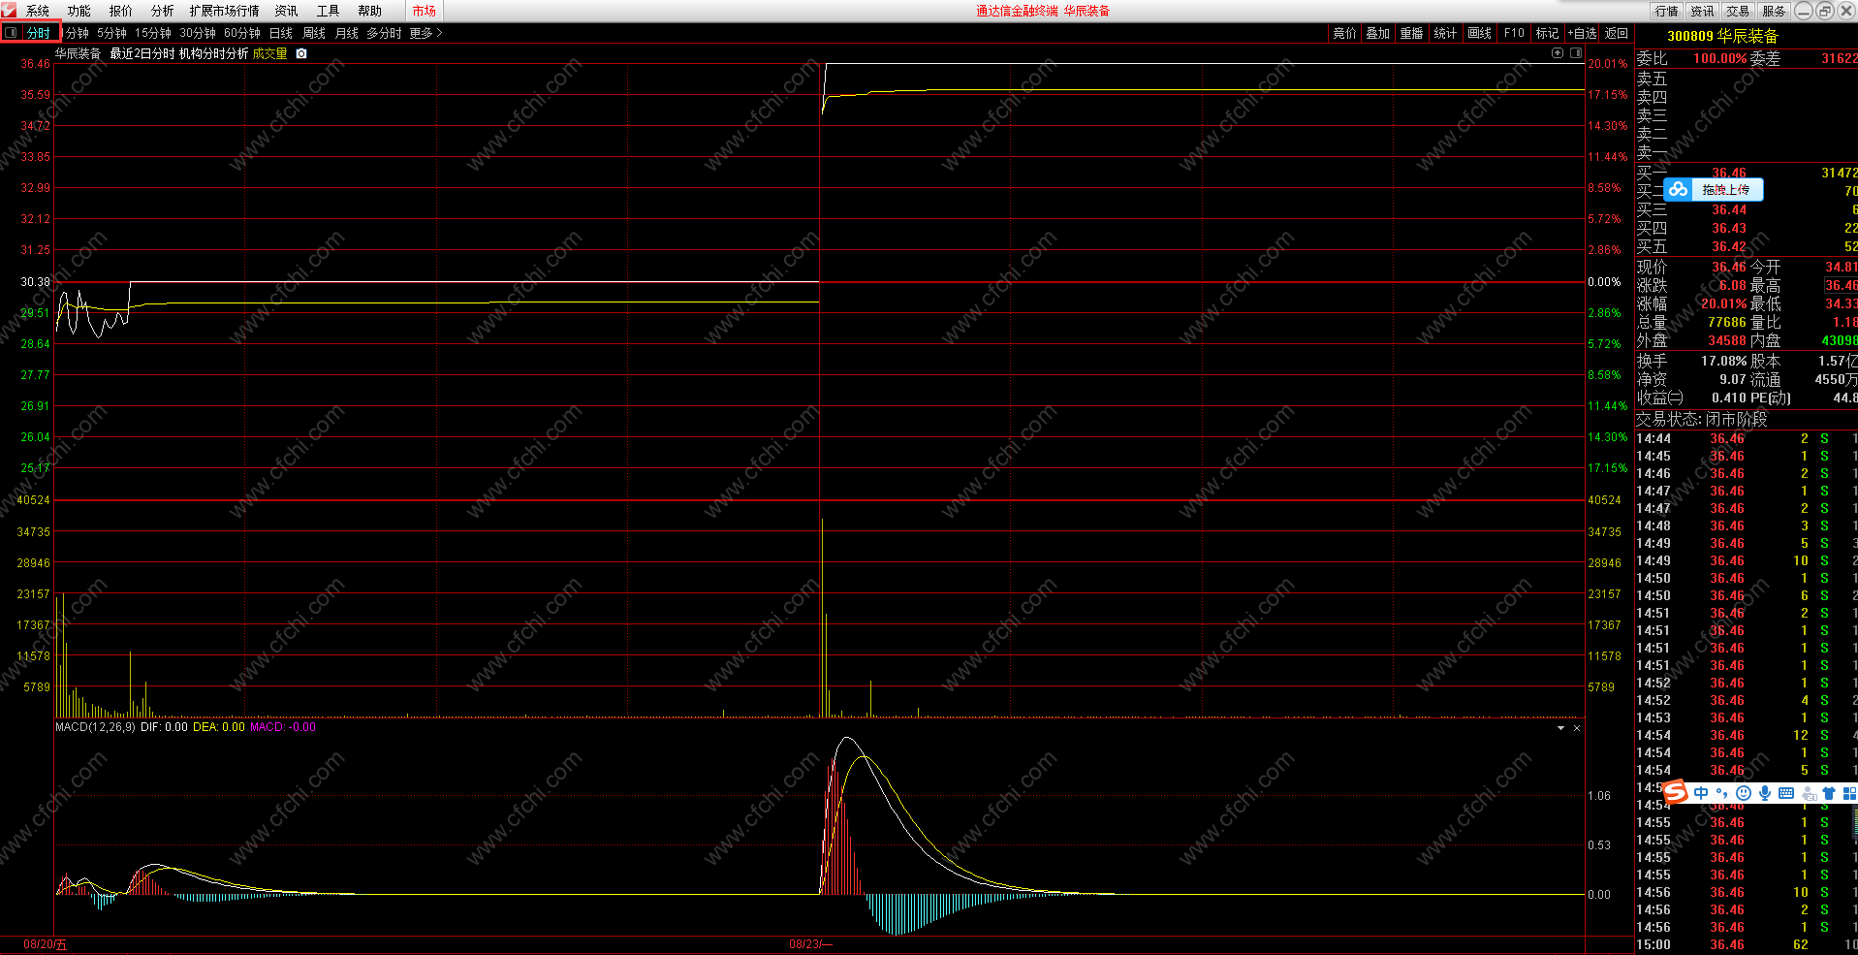Switch to 月线 monthly chart
Image resolution: width=1858 pixels, height=955 pixels.
tap(347, 33)
